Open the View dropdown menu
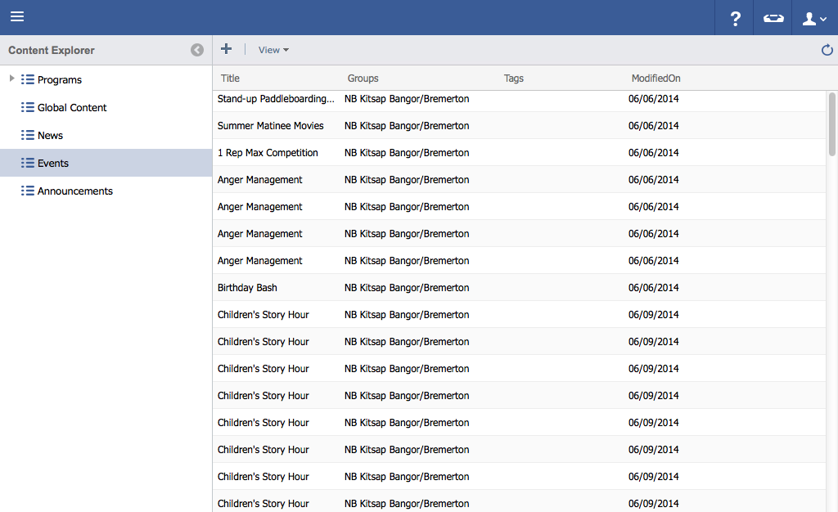Image resolution: width=838 pixels, height=512 pixels. click(x=273, y=50)
